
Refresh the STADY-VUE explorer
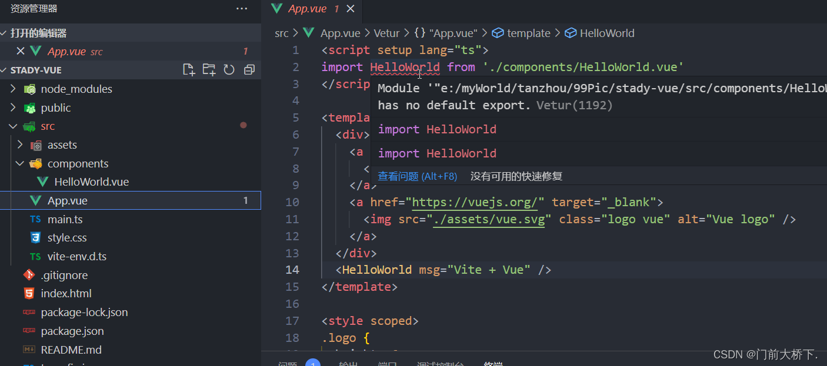tap(229, 70)
